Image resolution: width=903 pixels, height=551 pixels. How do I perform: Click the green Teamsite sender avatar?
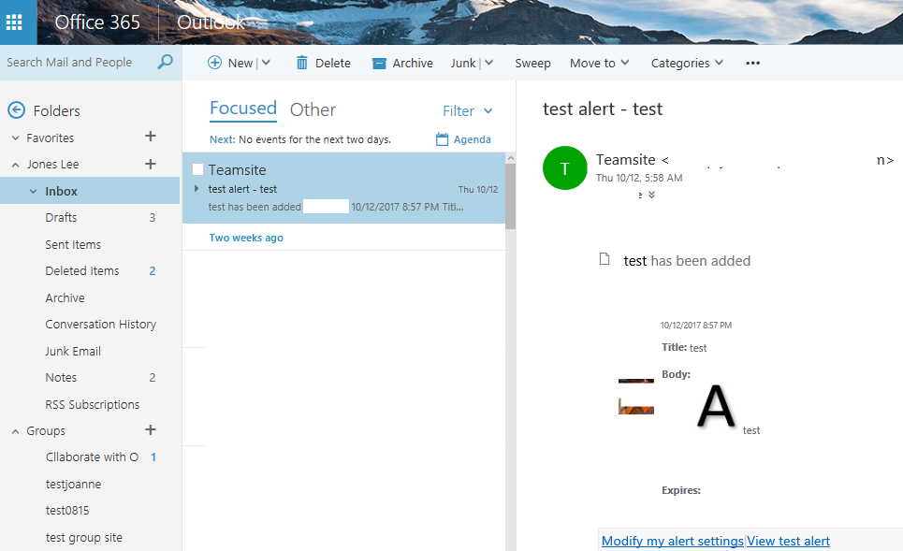coord(564,167)
